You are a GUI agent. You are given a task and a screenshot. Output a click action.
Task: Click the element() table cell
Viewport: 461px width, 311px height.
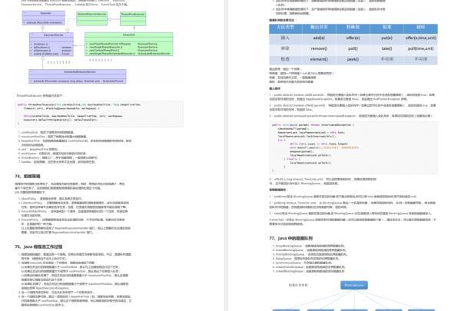point(319,59)
